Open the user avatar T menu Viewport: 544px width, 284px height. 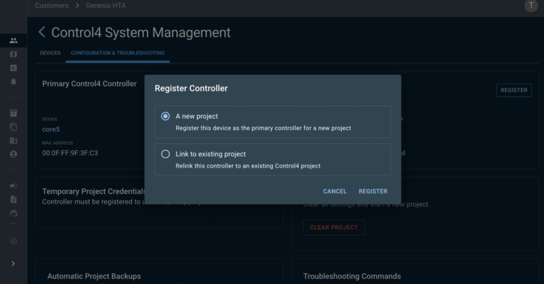click(x=531, y=6)
